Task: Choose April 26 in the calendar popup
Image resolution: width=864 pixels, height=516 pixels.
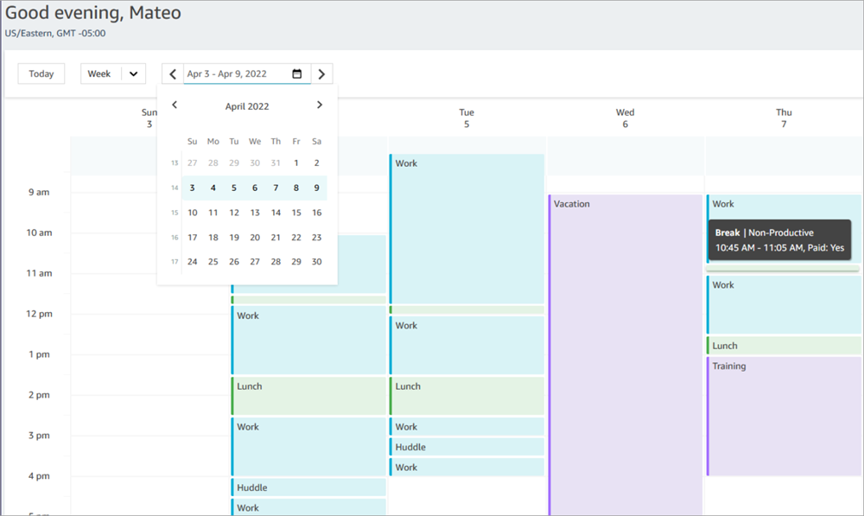Action: click(234, 262)
